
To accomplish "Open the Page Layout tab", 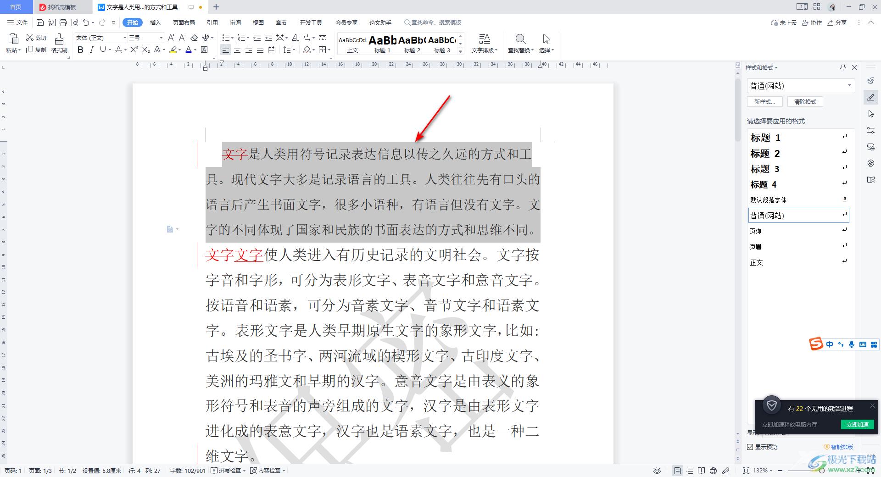I will tap(184, 22).
